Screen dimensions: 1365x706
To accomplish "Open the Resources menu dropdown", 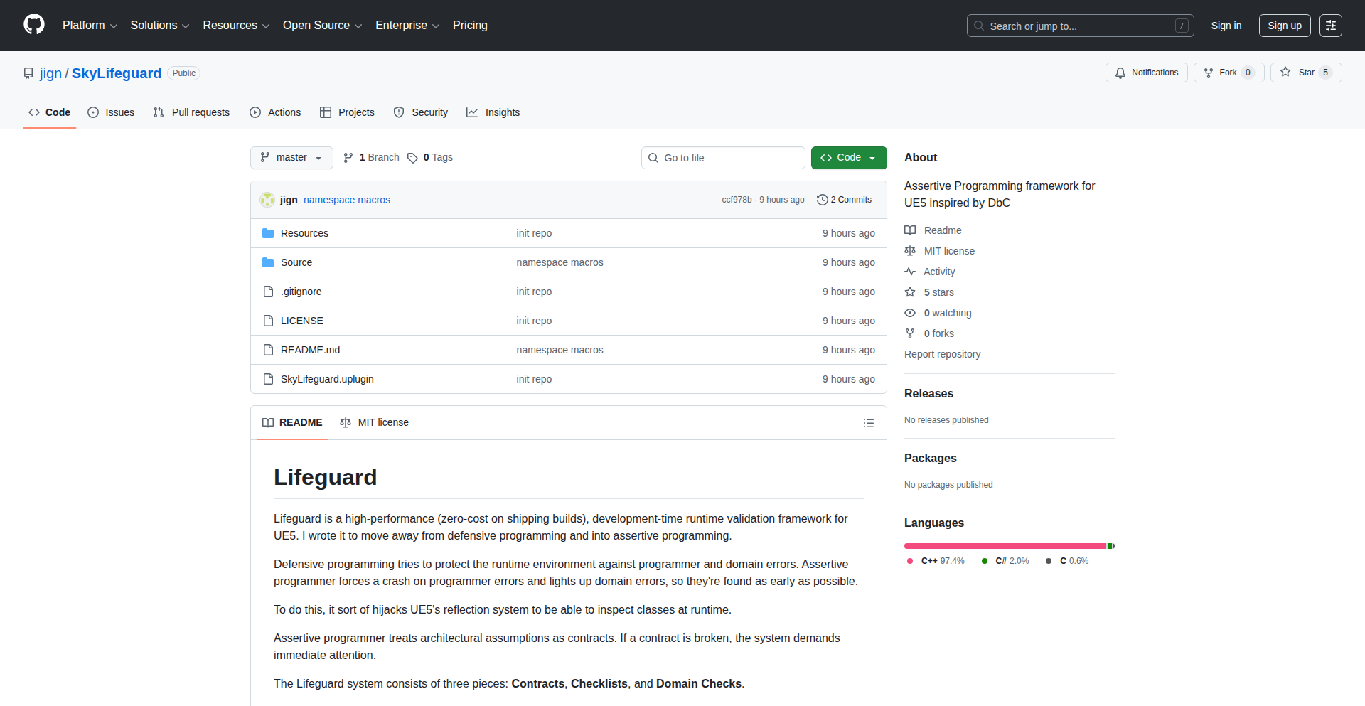I will (235, 25).
